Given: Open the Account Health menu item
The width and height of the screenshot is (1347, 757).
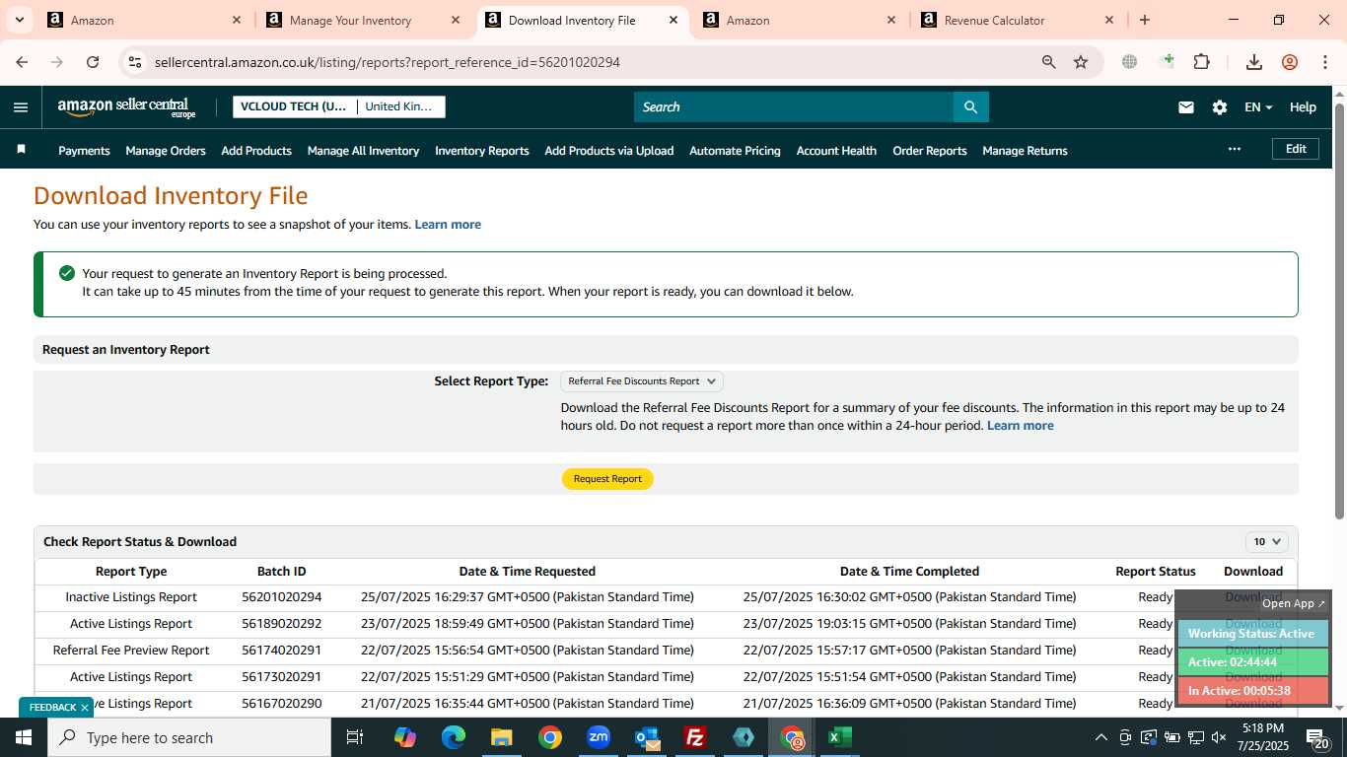Looking at the screenshot, I should tap(836, 151).
